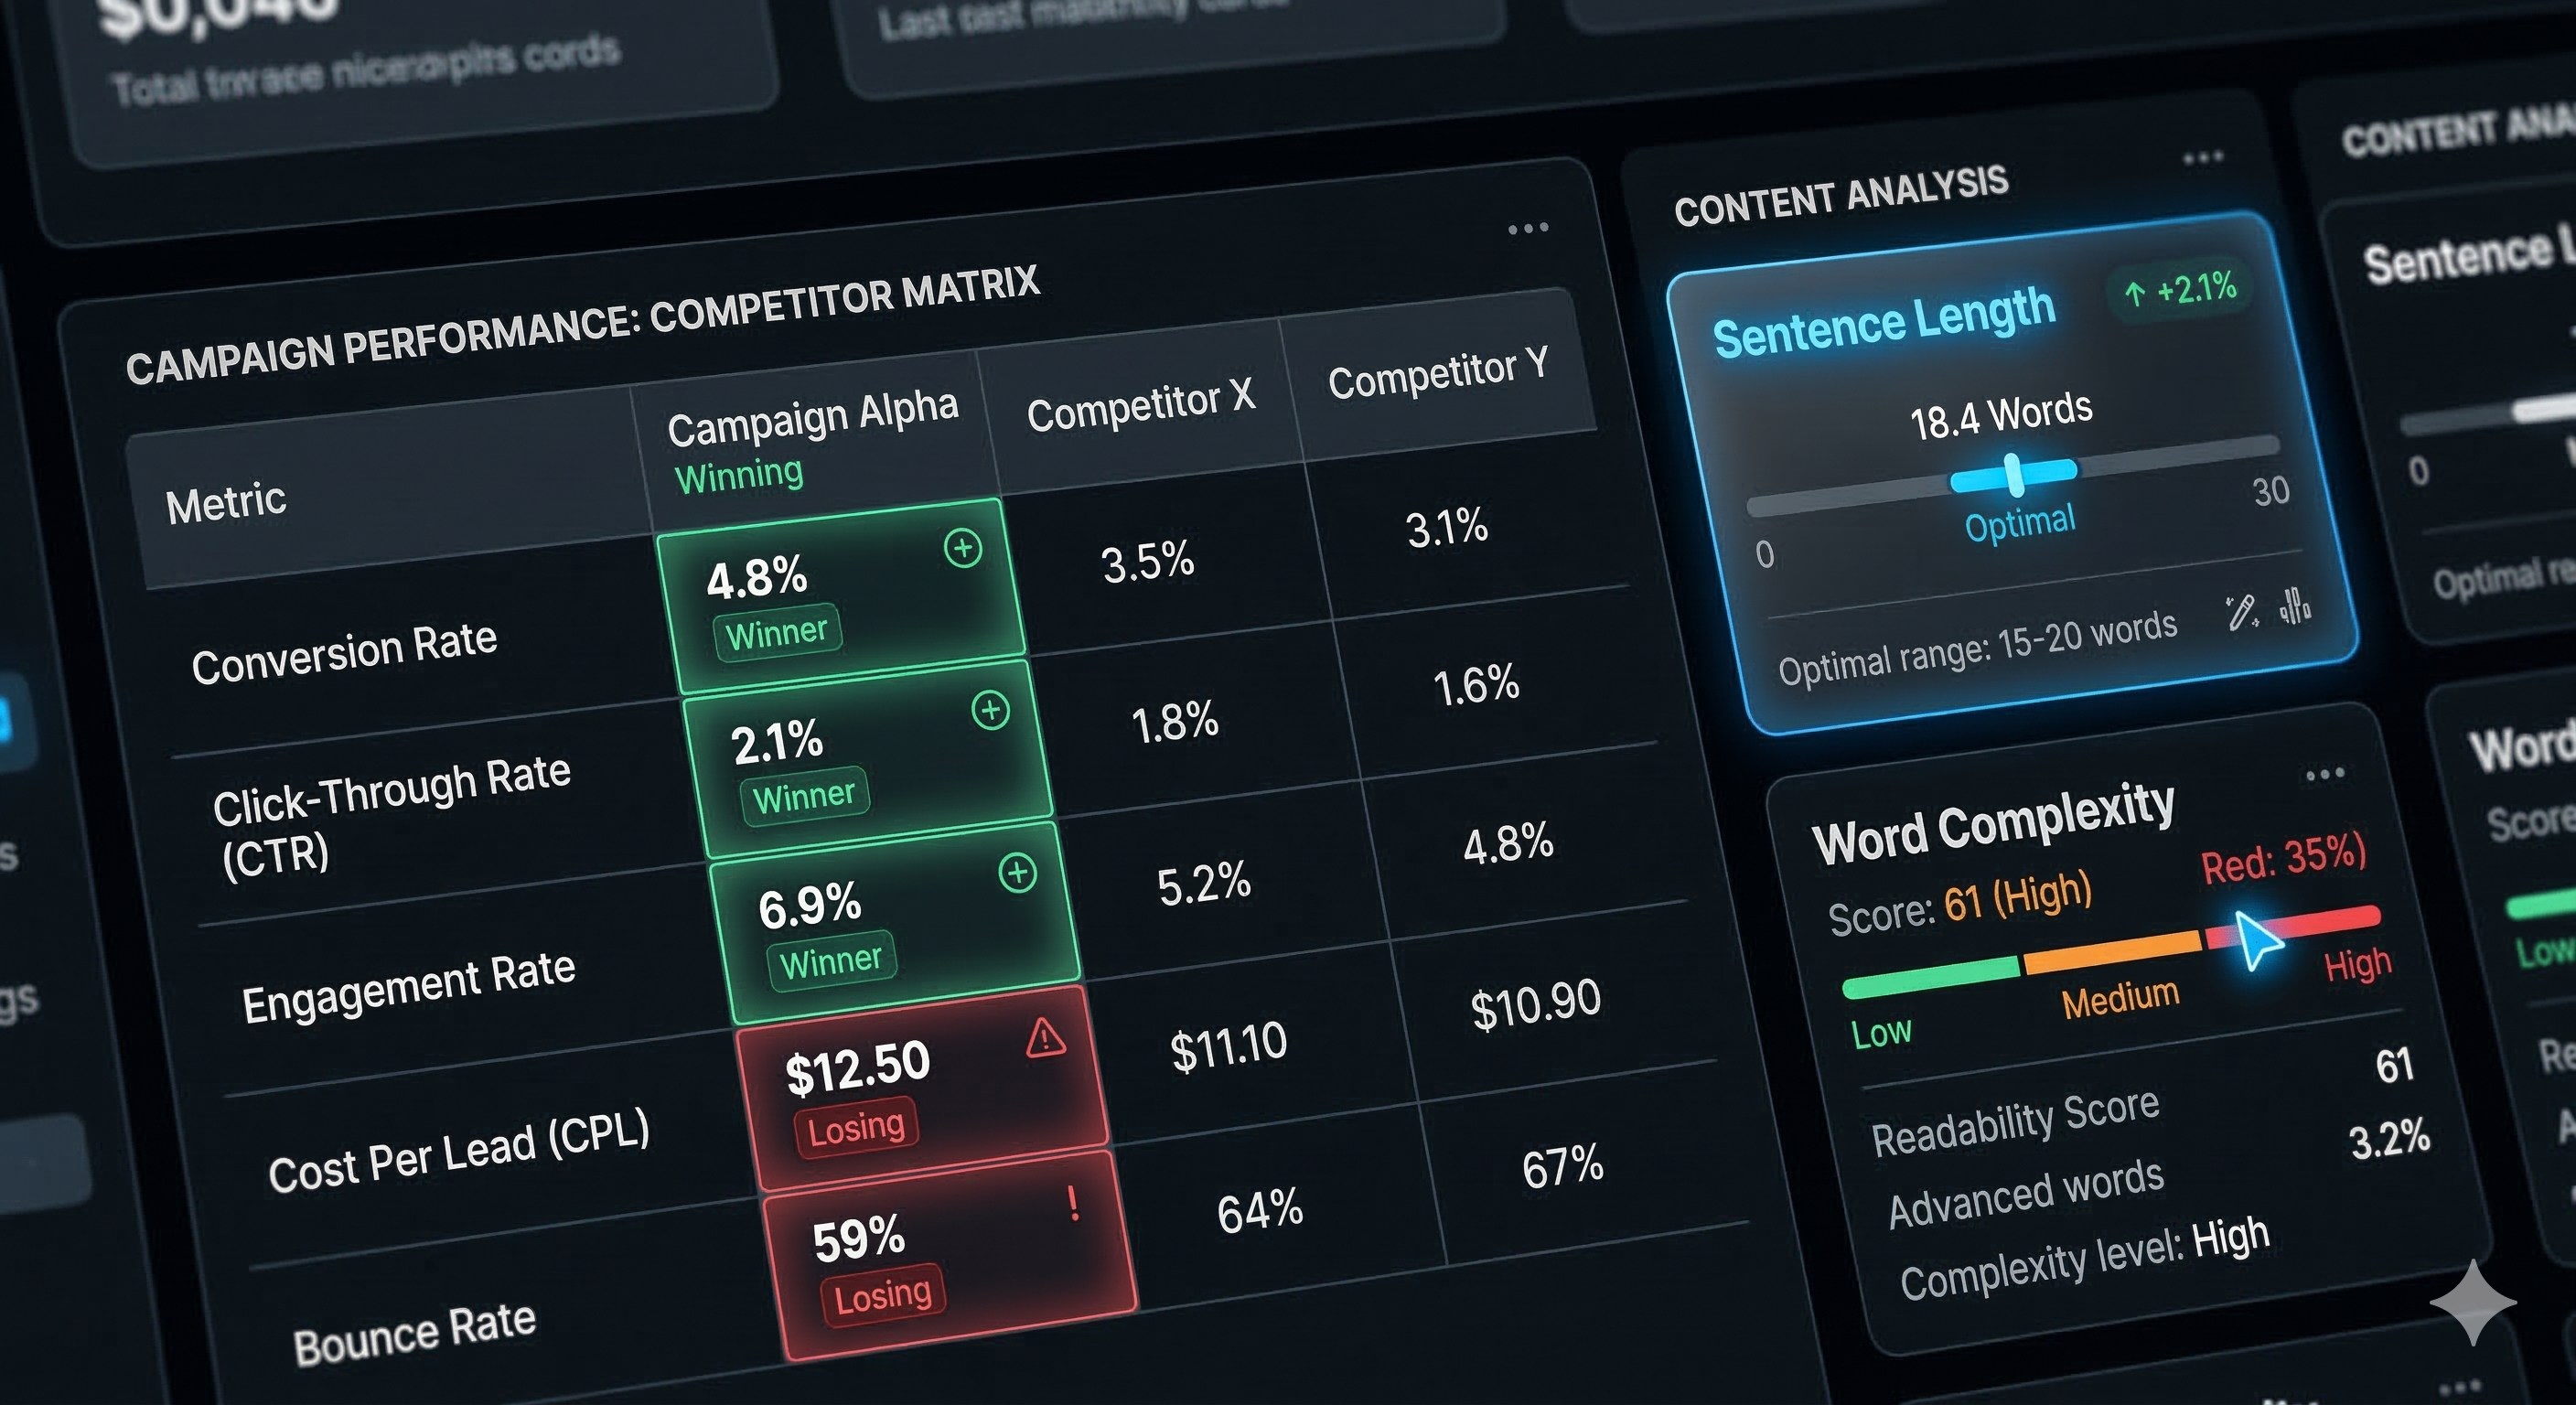
Task: Open Word Complexity three-dot menu
Action: point(2324,774)
